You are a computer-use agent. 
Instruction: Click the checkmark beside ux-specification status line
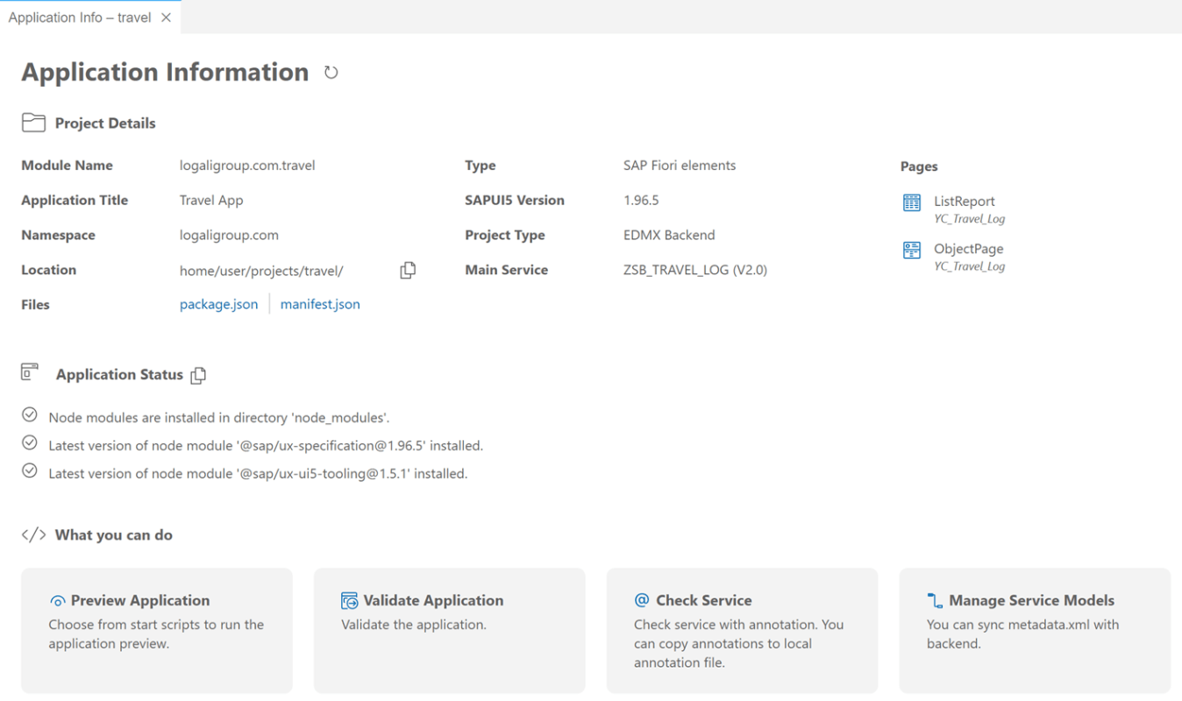pyautogui.click(x=30, y=443)
